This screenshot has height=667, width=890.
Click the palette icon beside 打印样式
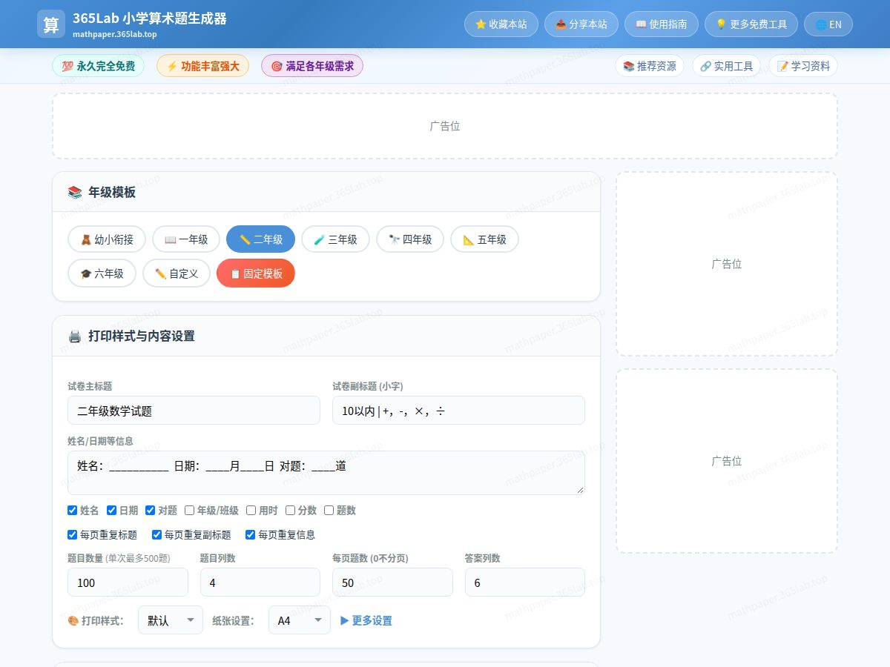(73, 620)
